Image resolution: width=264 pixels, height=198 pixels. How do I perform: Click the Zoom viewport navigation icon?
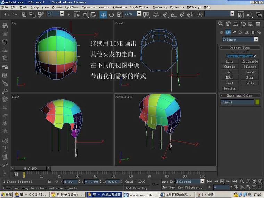(242, 181)
